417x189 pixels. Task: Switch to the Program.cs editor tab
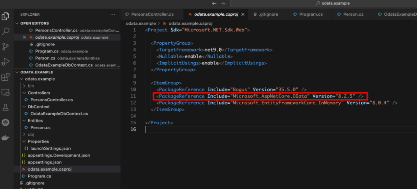(310, 14)
